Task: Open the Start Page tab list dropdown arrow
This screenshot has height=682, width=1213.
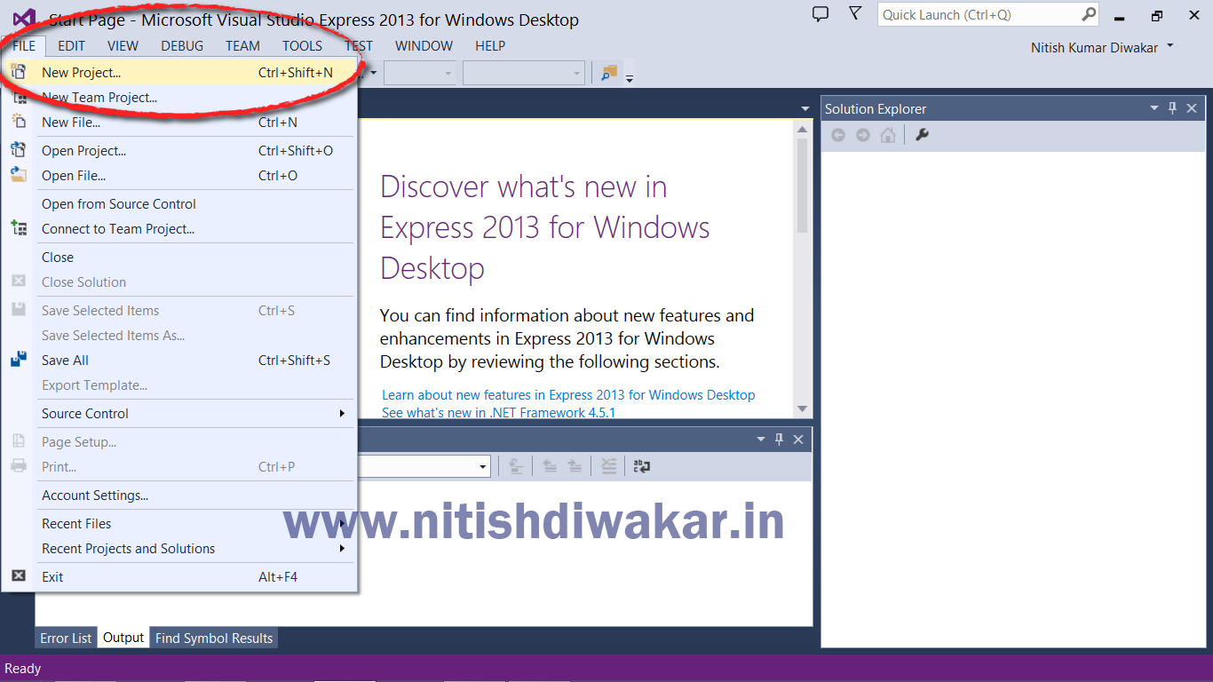Action: tap(805, 108)
